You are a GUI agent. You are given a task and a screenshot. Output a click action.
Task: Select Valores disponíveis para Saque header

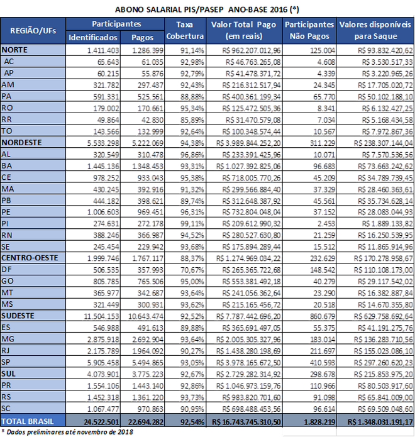375,30
